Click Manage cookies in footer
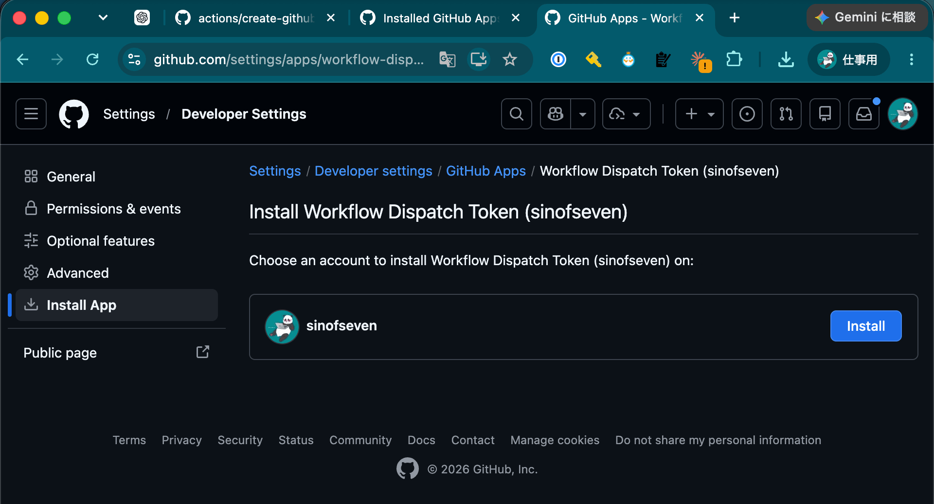This screenshot has height=504, width=934. click(555, 440)
